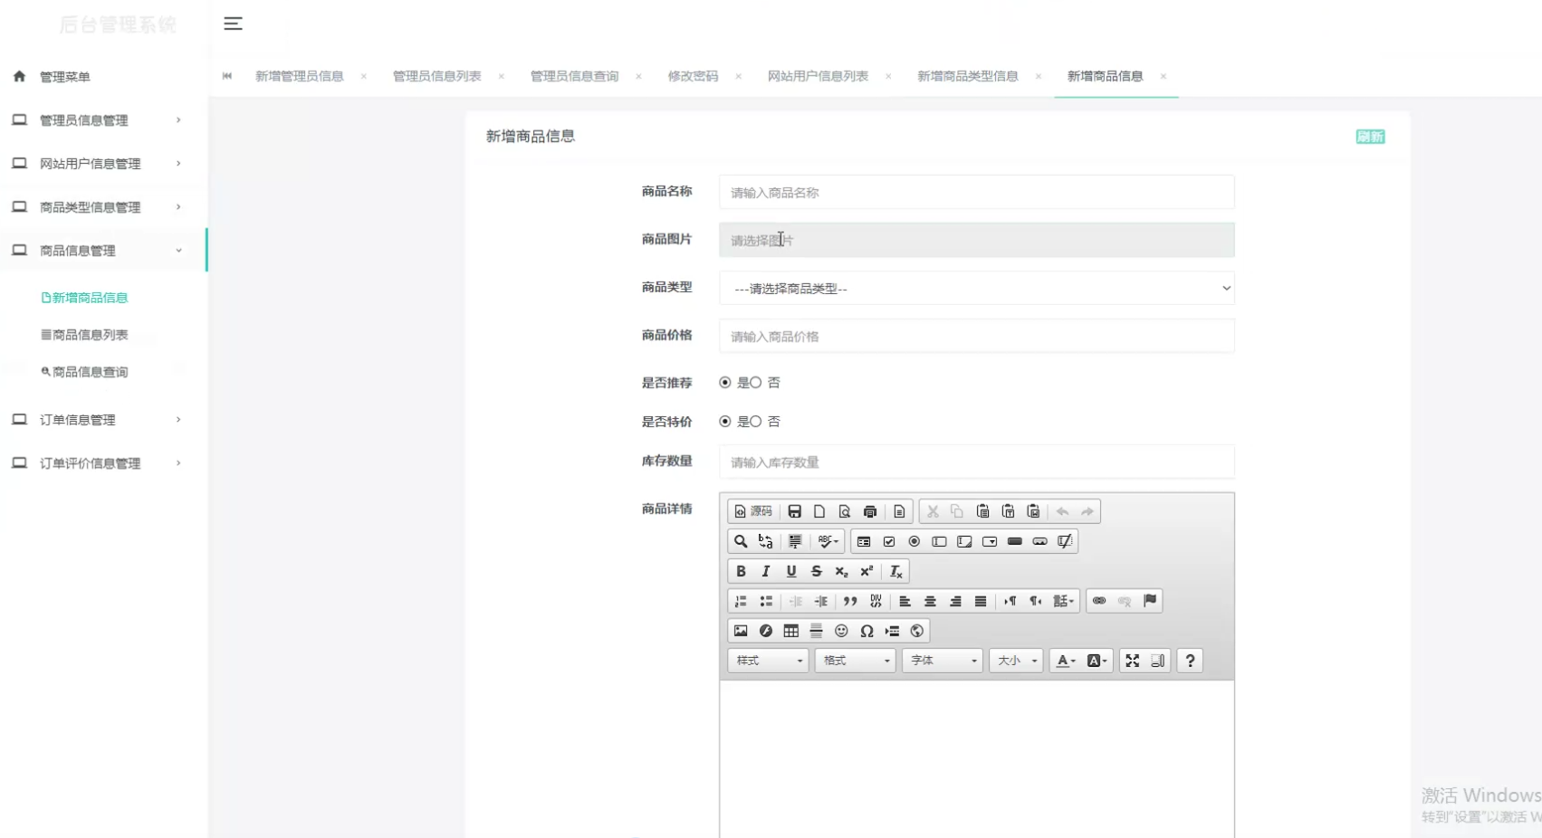Click the New Page document icon
This screenshot has height=838, width=1542.
[819, 511]
